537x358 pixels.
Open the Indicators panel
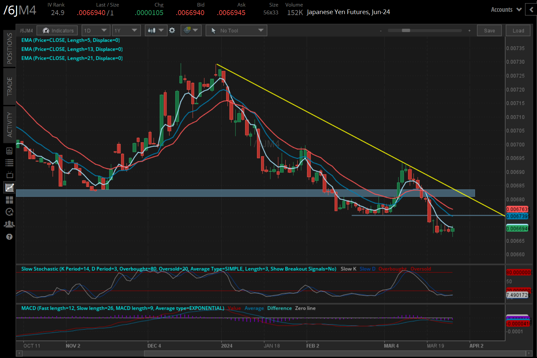(x=57, y=30)
